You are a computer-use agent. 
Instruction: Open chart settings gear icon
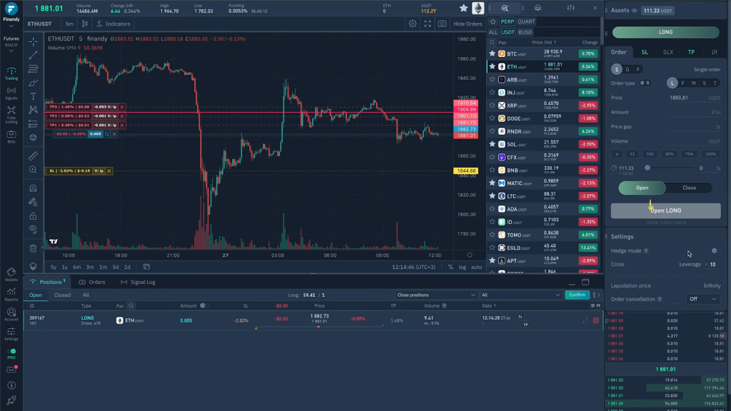click(x=413, y=24)
